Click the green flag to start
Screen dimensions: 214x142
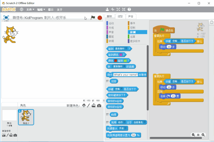pyautogui.click(x=93, y=18)
